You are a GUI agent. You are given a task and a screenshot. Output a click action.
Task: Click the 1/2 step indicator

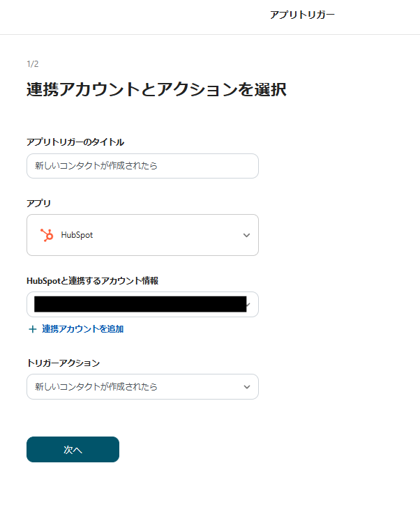pyautogui.click(x=32, y=64)
